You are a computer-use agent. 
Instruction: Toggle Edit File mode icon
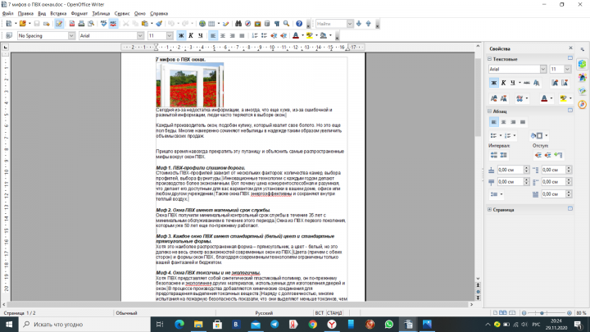59,24
